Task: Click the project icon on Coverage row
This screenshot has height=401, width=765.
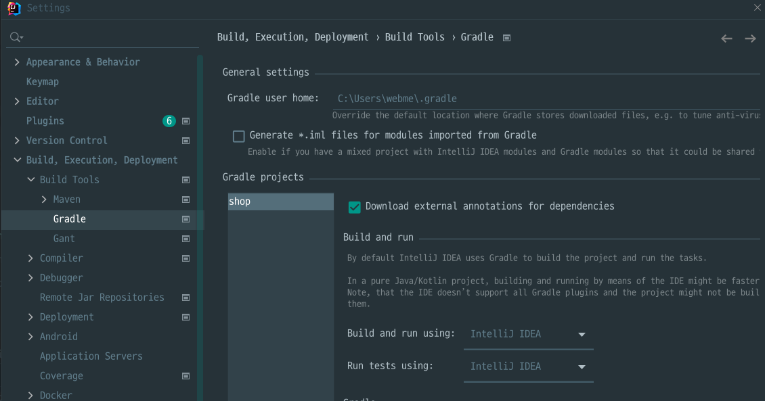Action: pos(186,376)
